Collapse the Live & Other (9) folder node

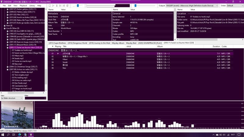[x=5, y=28]
